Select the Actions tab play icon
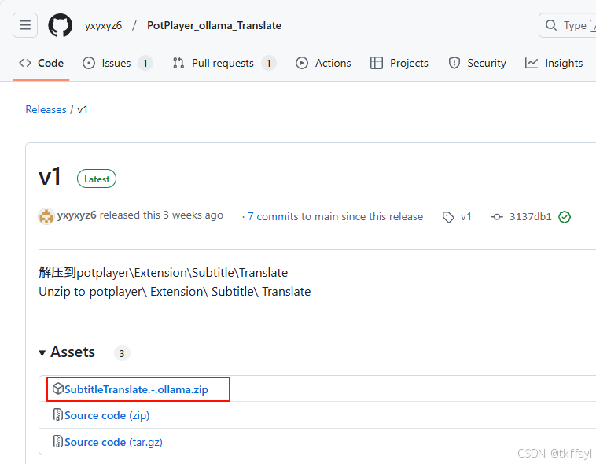Screen dimensions: 596x464 [x=302, y=63]
